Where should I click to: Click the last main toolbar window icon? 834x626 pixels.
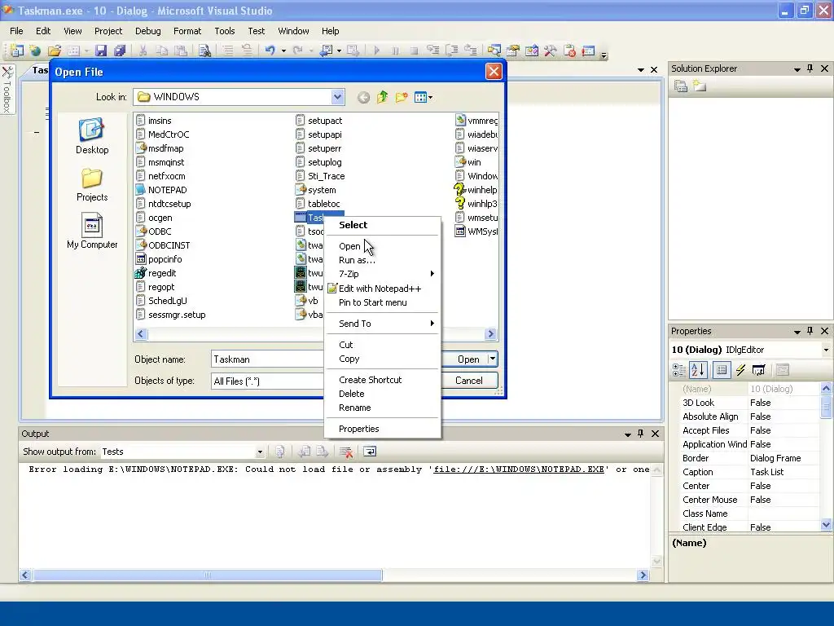(588, 51)
